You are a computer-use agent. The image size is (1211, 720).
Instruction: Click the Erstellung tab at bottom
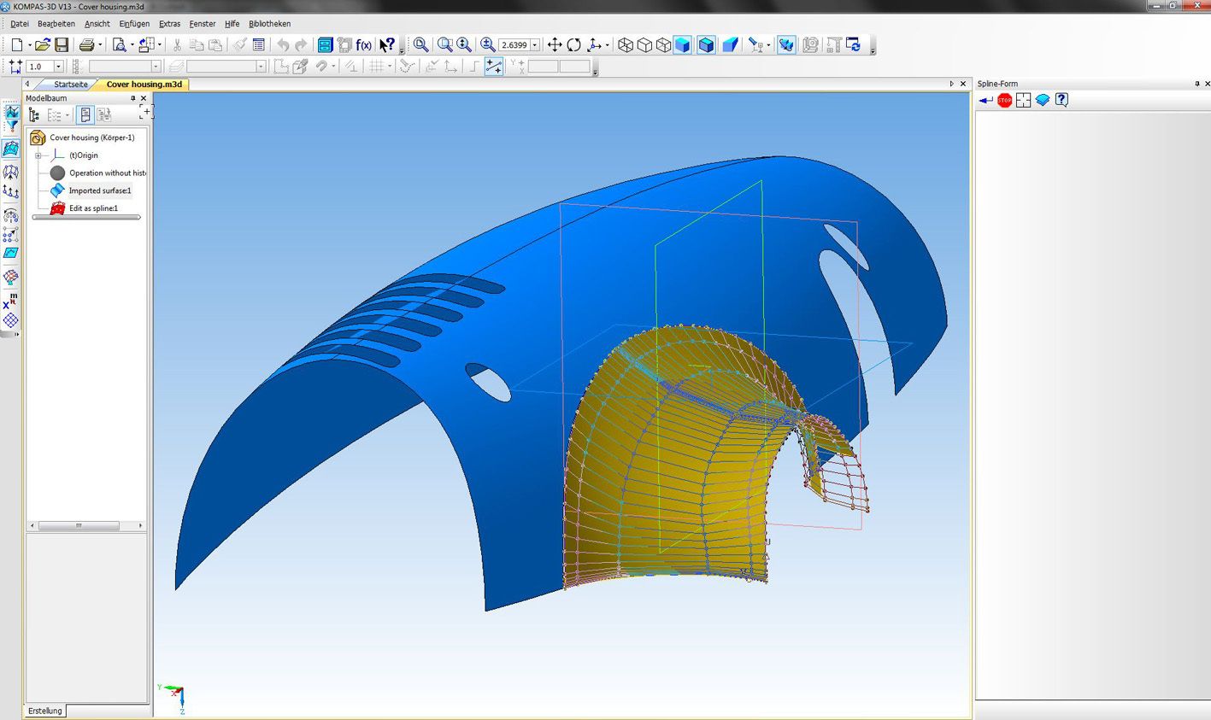point(45,711)
